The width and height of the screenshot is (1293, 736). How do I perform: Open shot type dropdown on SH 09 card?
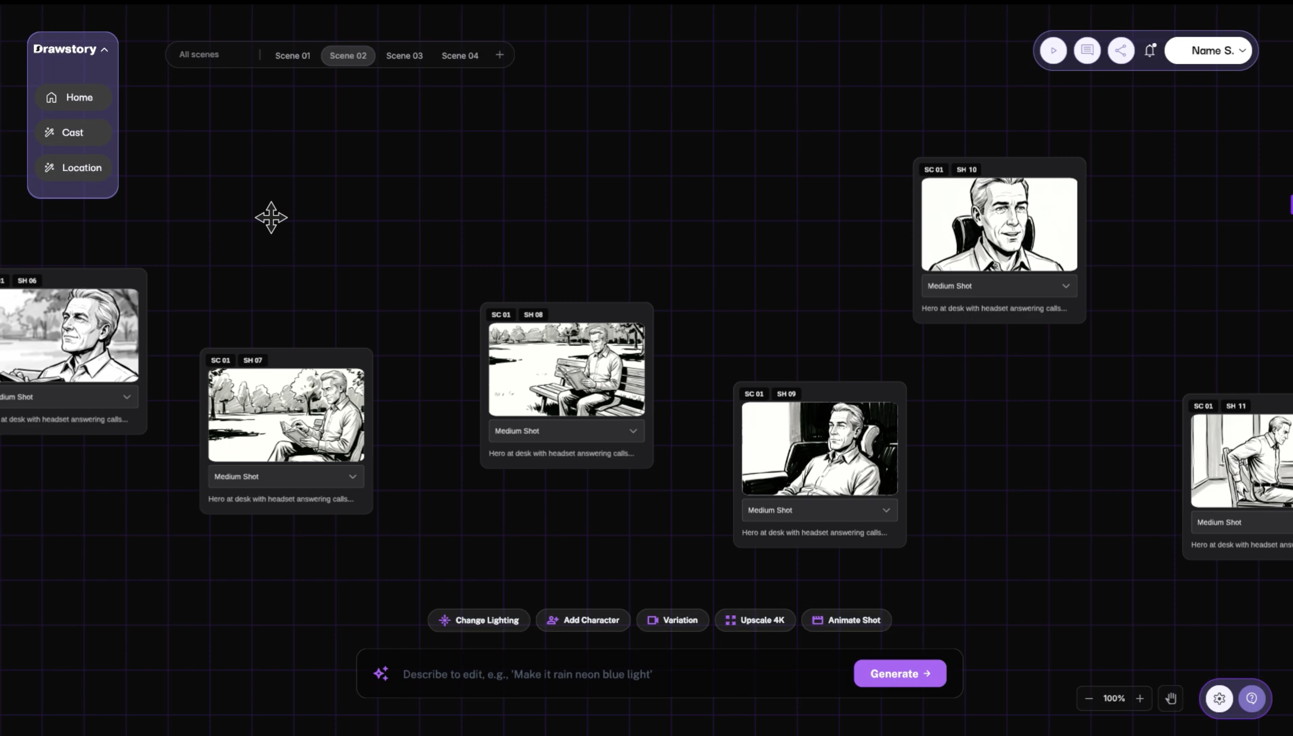820,510
